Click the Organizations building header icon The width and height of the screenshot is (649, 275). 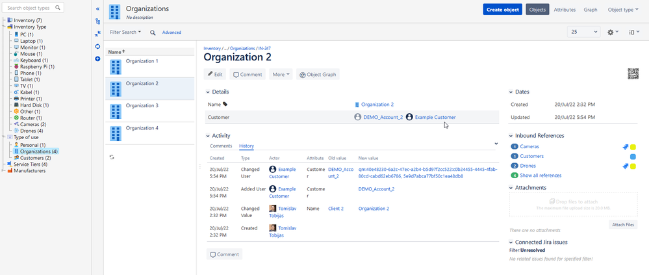tap(114, 12)
